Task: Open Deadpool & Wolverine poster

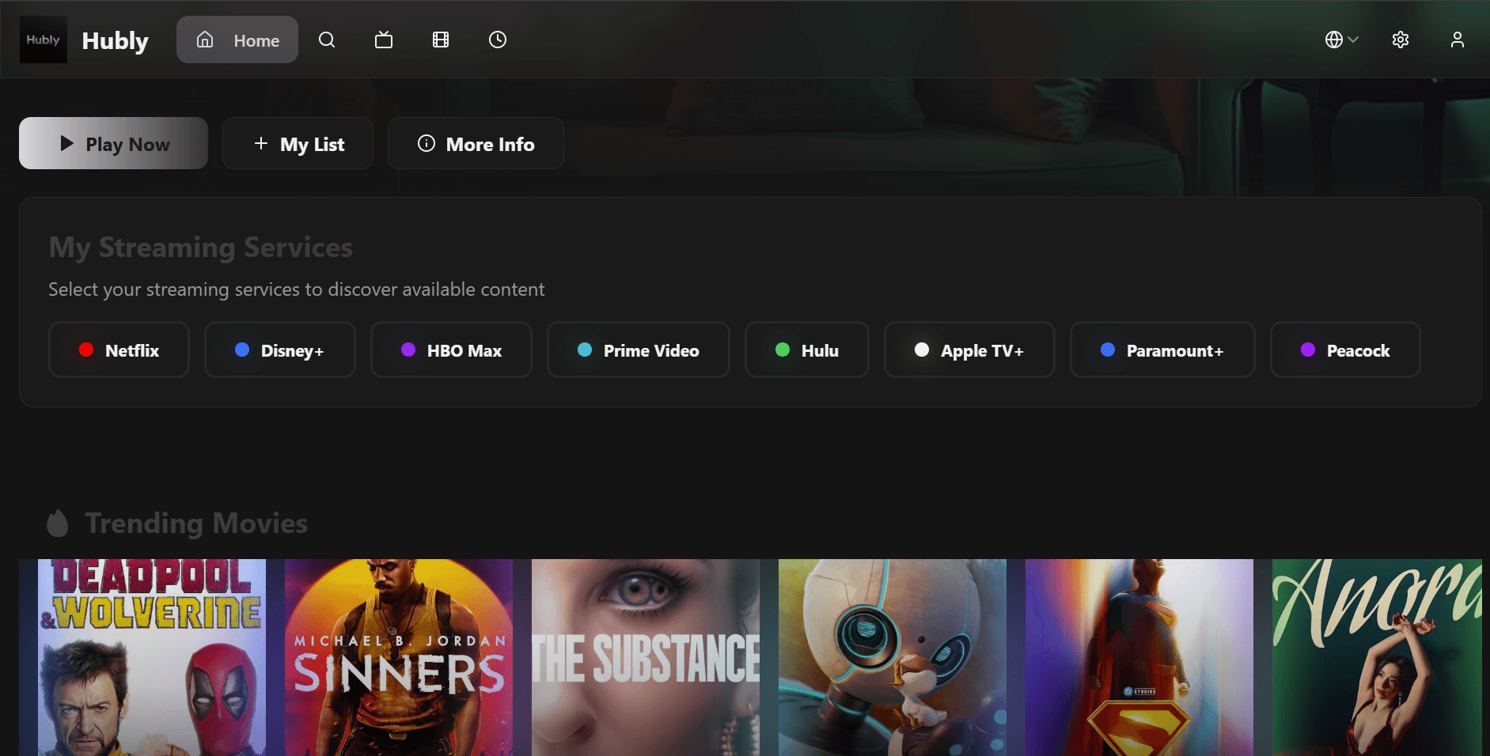Action: point(151,656)
